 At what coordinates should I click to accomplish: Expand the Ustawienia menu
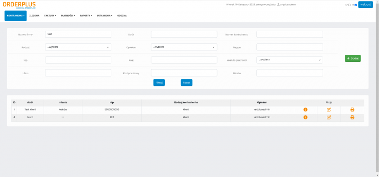click(x=104, y=16)
